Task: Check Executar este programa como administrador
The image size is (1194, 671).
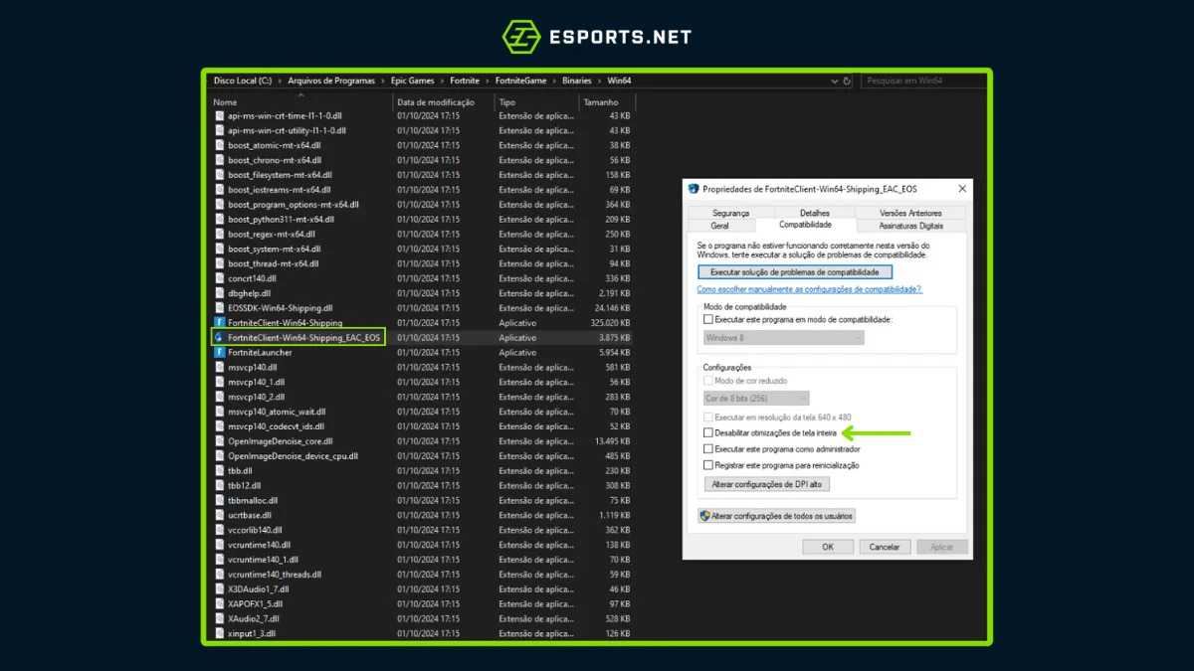Action: pyautogui.click(x=708, y=449)
